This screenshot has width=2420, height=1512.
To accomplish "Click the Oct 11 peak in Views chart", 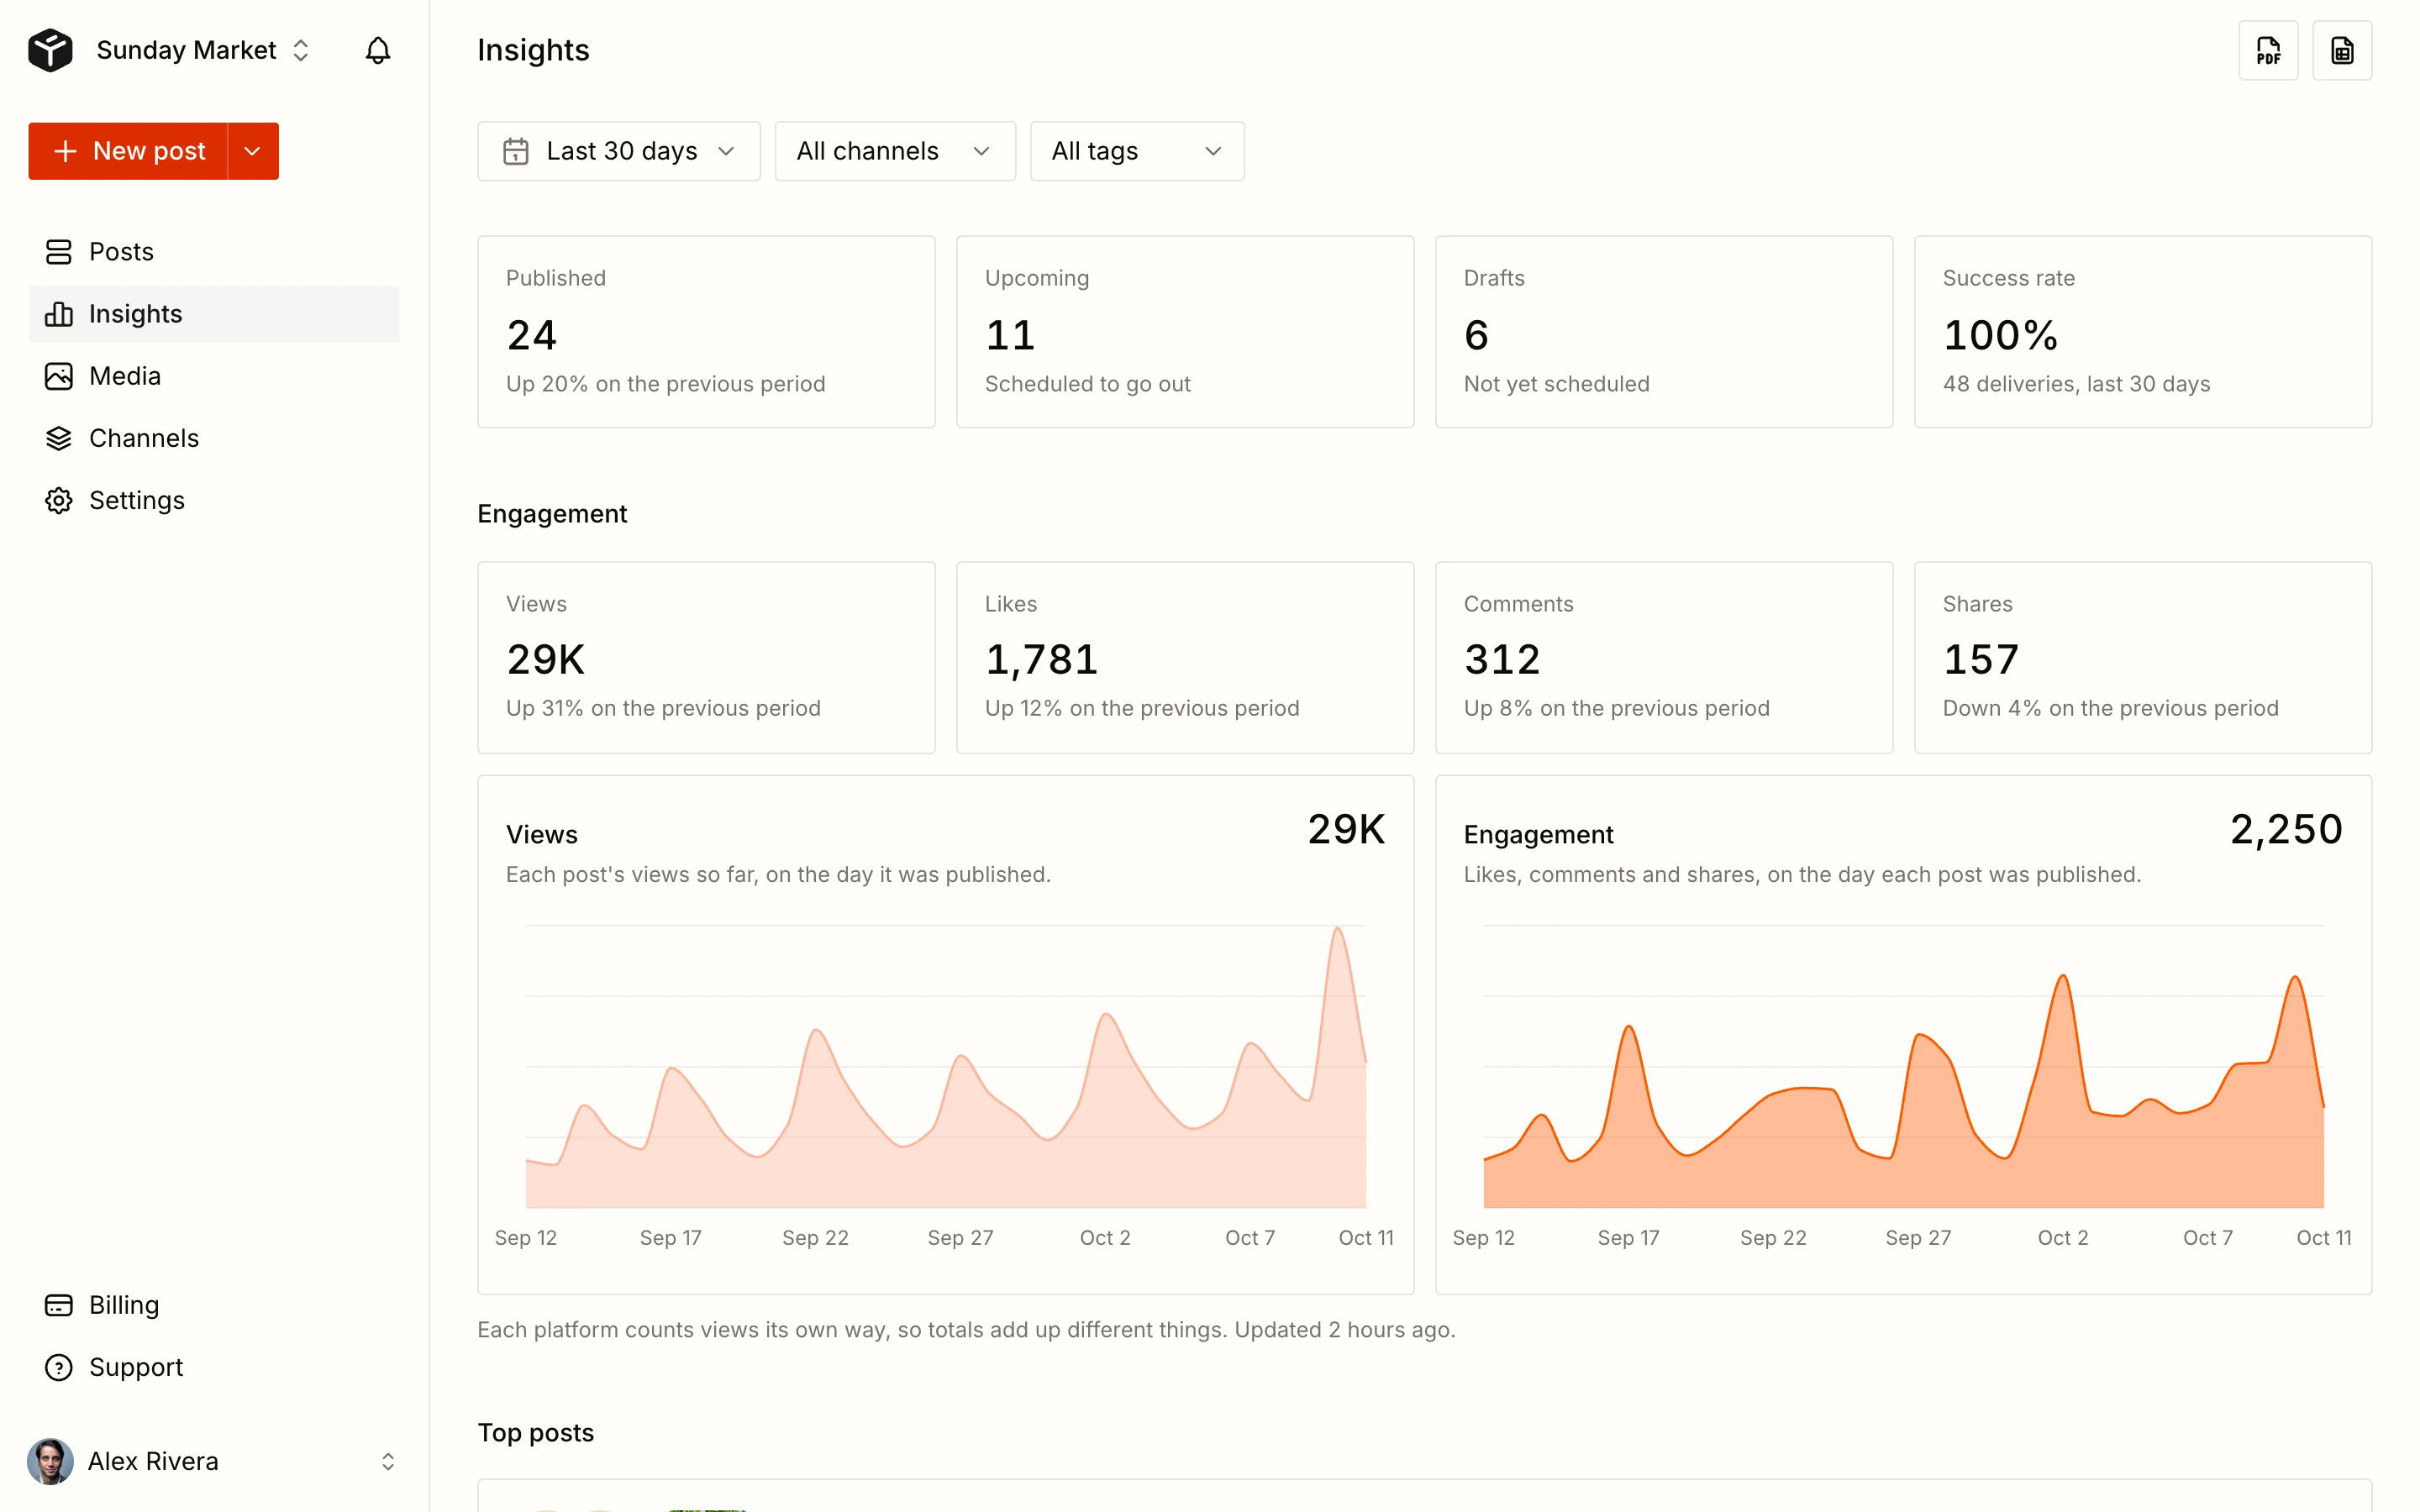I will point(1337,930).
